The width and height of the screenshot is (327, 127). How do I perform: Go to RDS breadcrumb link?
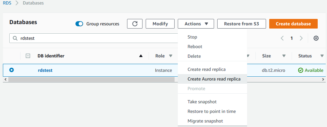[x=7, y=3]
